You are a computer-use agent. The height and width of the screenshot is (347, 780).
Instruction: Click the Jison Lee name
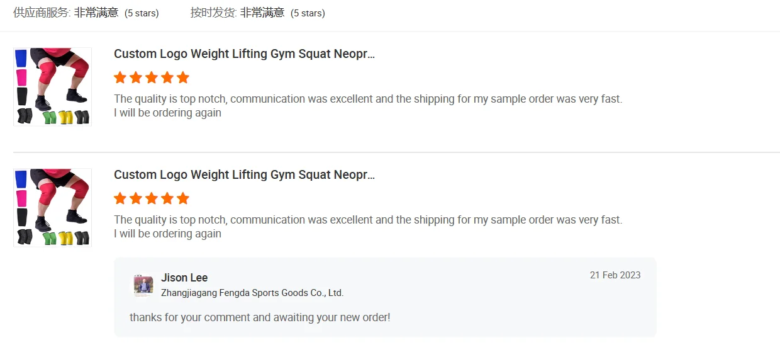184,278
